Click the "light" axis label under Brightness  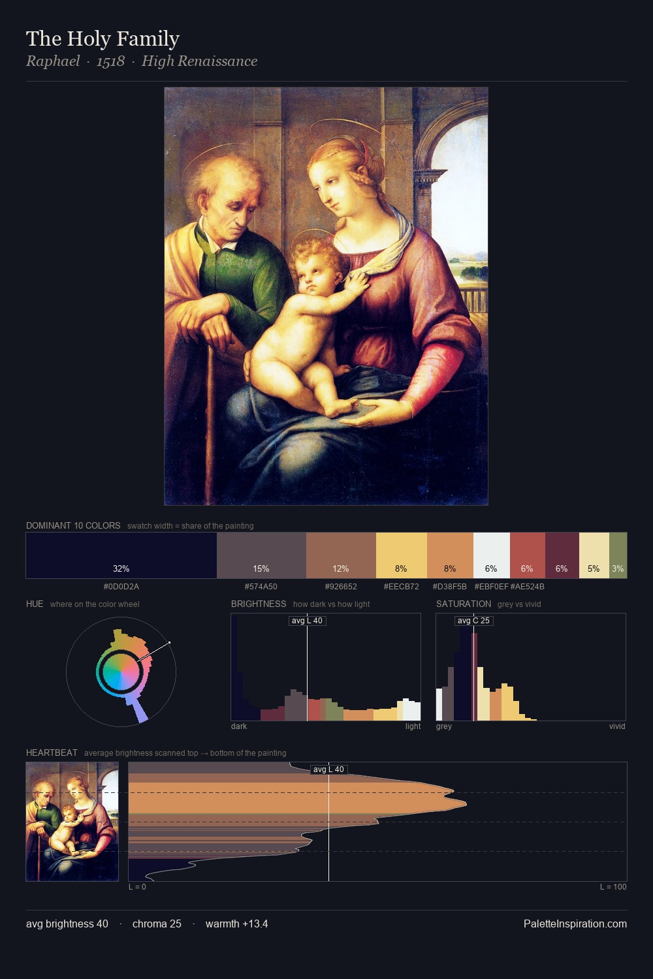[413, 726]
